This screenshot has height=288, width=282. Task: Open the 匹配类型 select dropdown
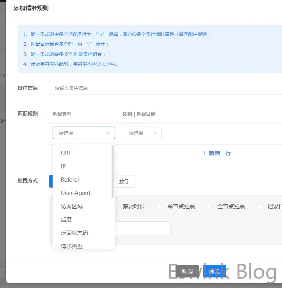[83, 133]
